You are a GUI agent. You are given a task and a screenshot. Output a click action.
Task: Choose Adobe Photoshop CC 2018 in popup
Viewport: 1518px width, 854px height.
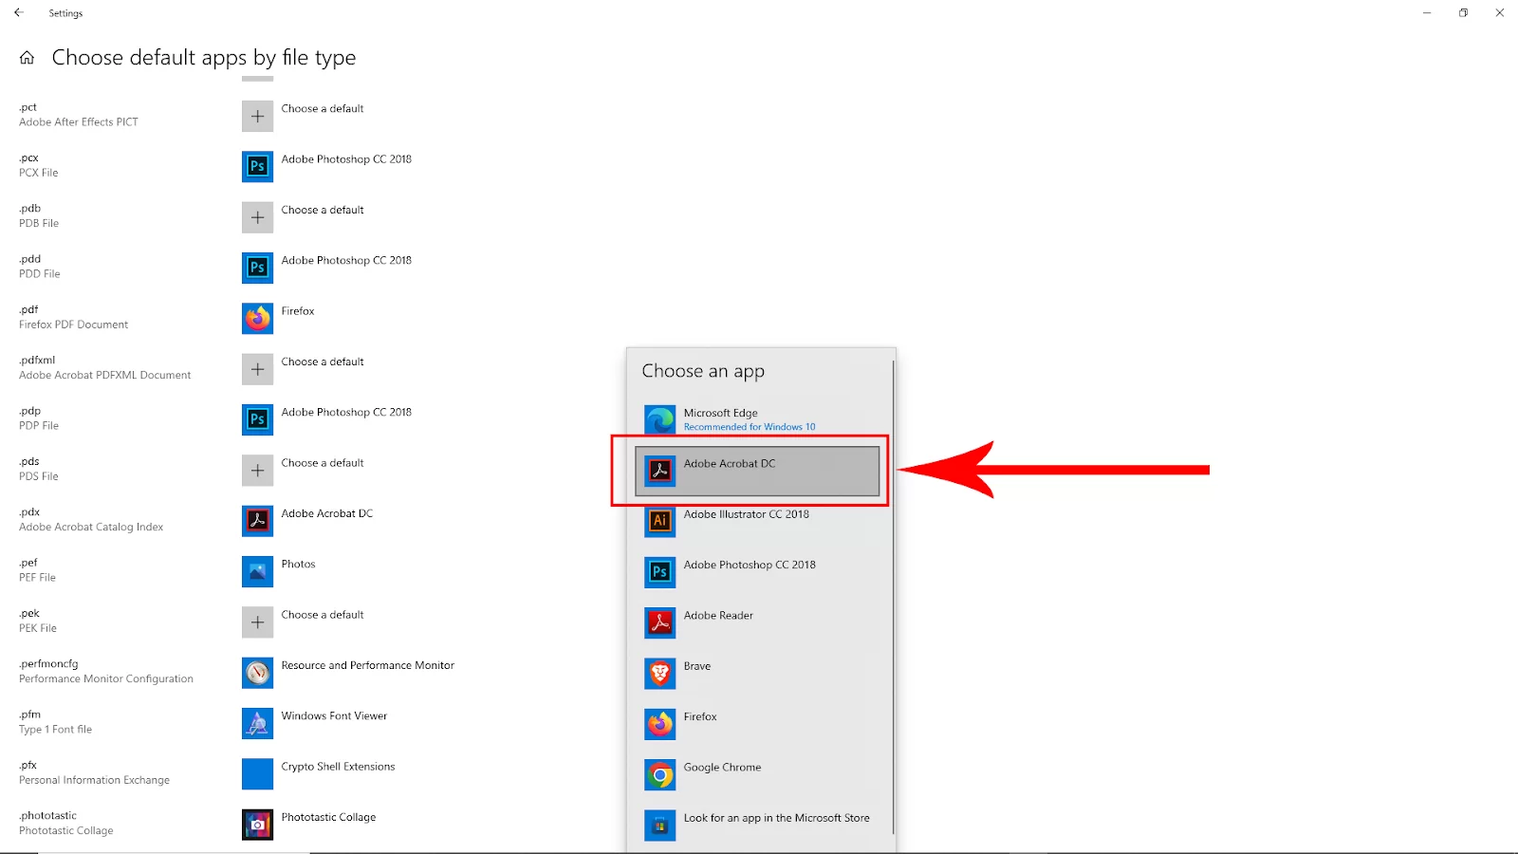tap(758, 572)
